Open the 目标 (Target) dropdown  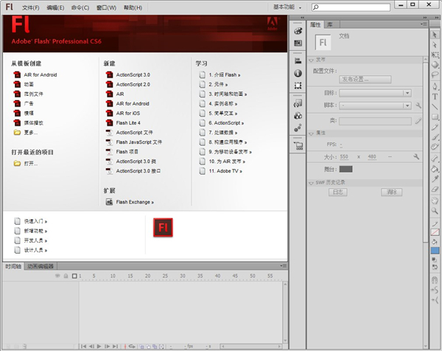[375, 93]
